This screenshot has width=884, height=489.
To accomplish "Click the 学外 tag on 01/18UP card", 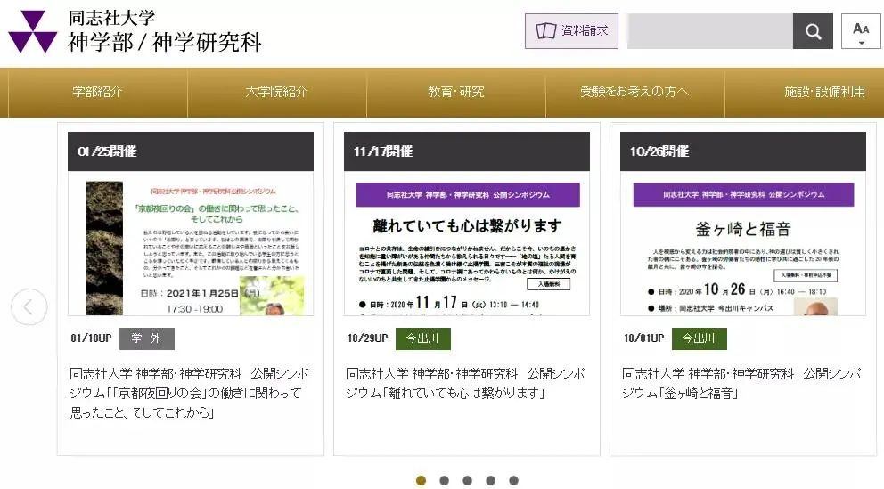I will click(146, 338).
